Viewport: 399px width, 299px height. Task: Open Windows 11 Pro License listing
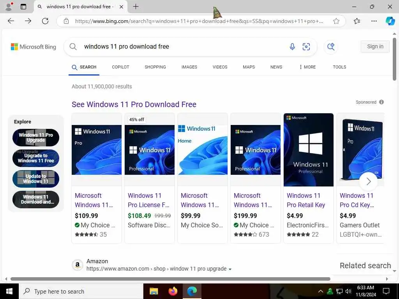pos(148,200)
